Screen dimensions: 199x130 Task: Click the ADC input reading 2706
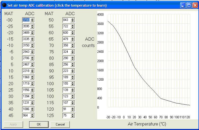[x=26, y=58]
